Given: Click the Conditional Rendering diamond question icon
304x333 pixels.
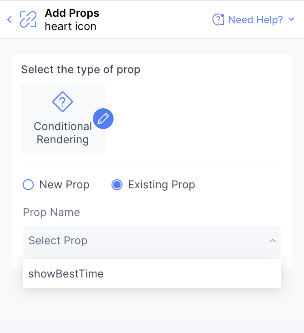Looking at the screenshot, I should (62, 101).
